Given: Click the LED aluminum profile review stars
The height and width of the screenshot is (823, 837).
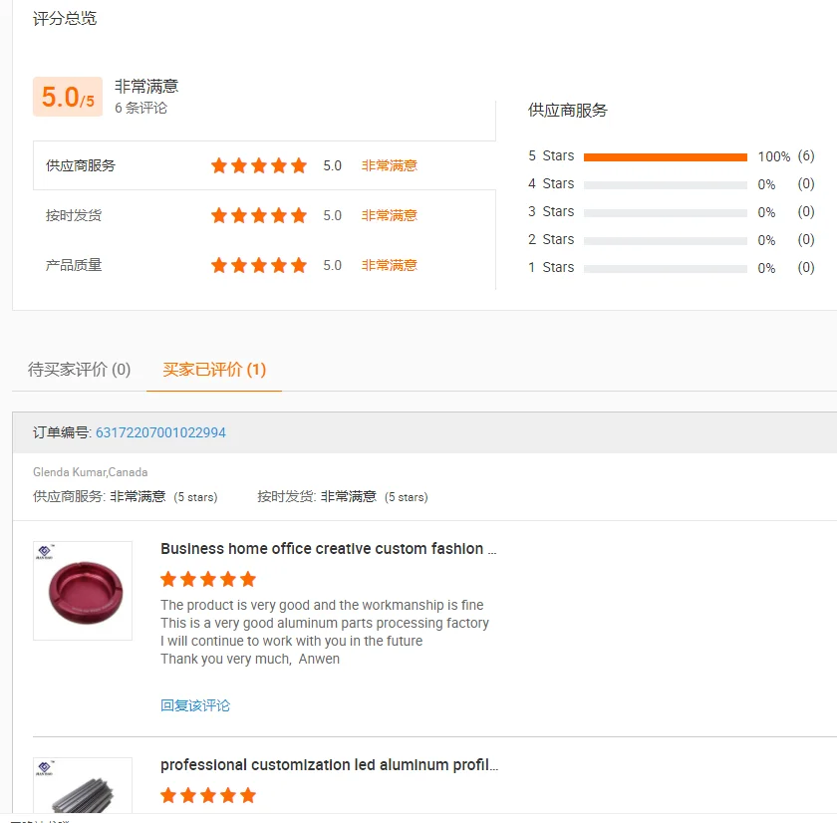Looking at the screenshot, I should (208, 795).
